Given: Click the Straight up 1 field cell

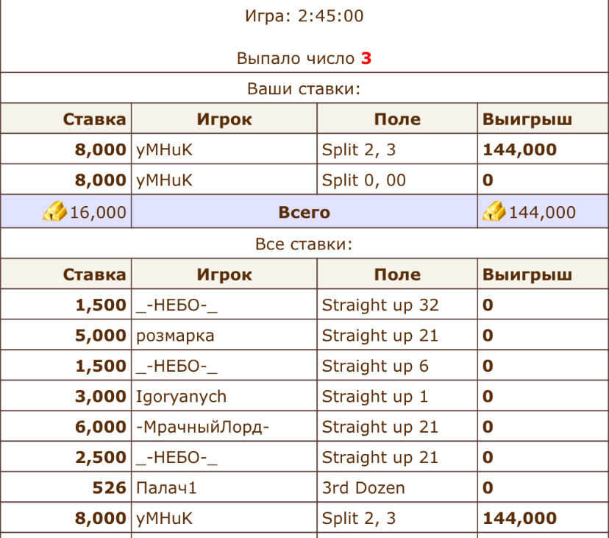Looking at the screenshot, I should [x=374, y=397].
